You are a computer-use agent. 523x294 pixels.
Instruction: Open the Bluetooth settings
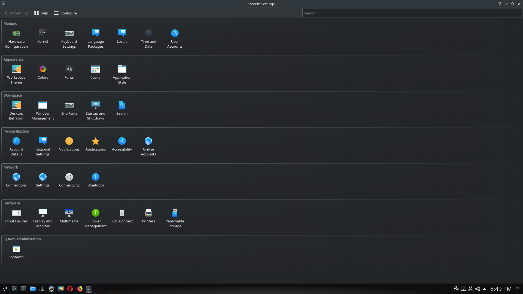tap(96, 180)
